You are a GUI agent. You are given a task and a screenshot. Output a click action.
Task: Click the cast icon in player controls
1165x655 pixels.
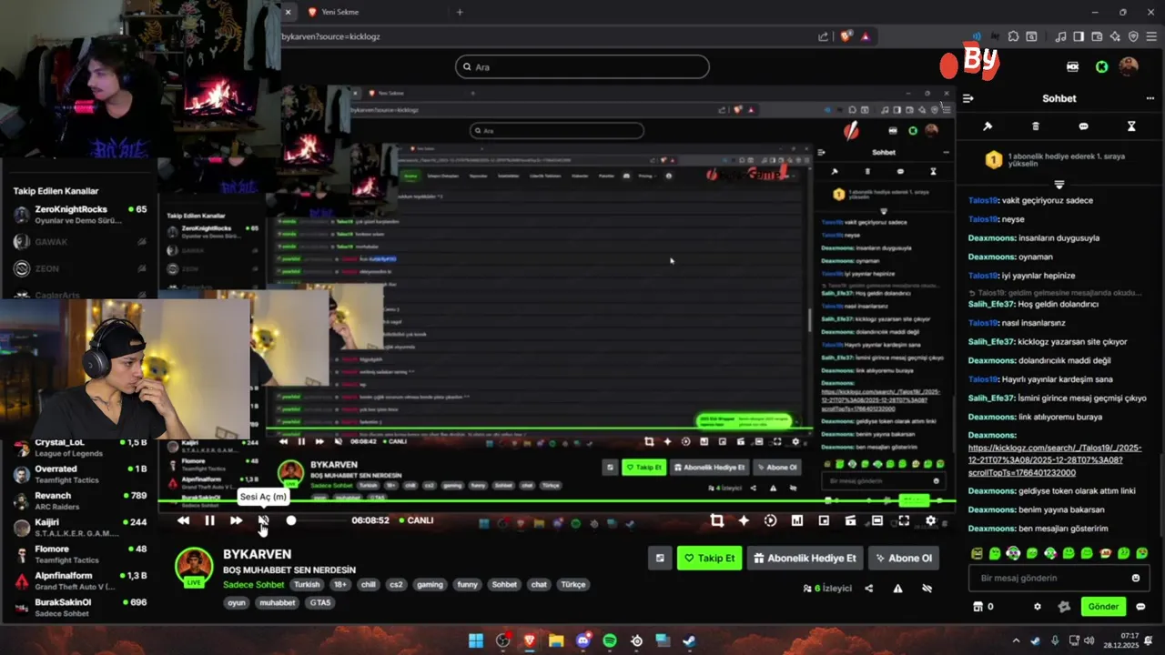[x=850, y=520]
